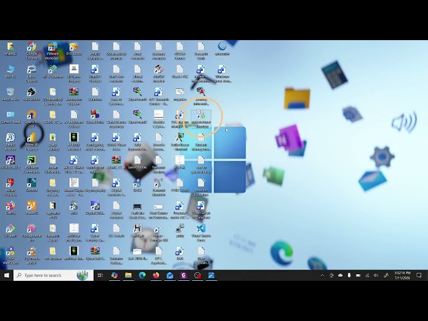This screenshot has height=321, width=428.
Task: Select the Git Bash desktop shortcut
Action: pyautogui.click(x=11, y=230)
